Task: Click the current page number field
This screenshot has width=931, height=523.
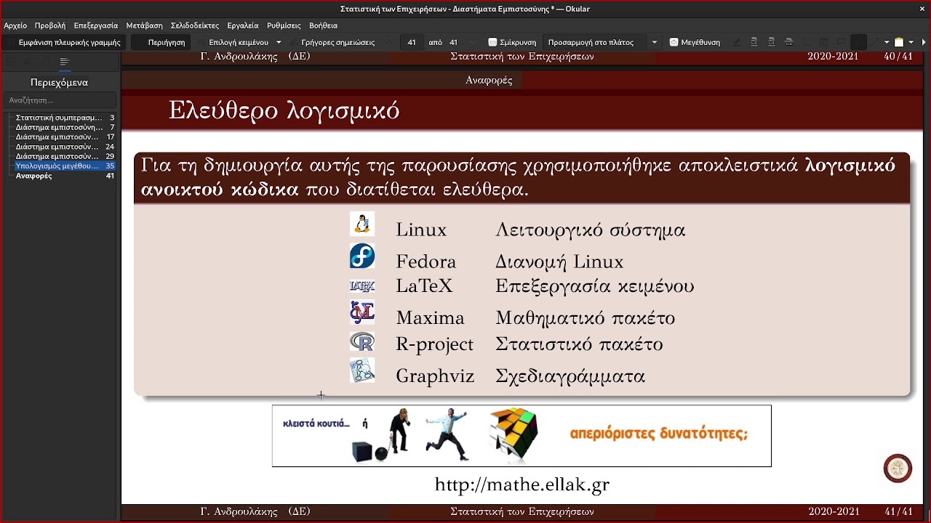Action: click(412, 42)
